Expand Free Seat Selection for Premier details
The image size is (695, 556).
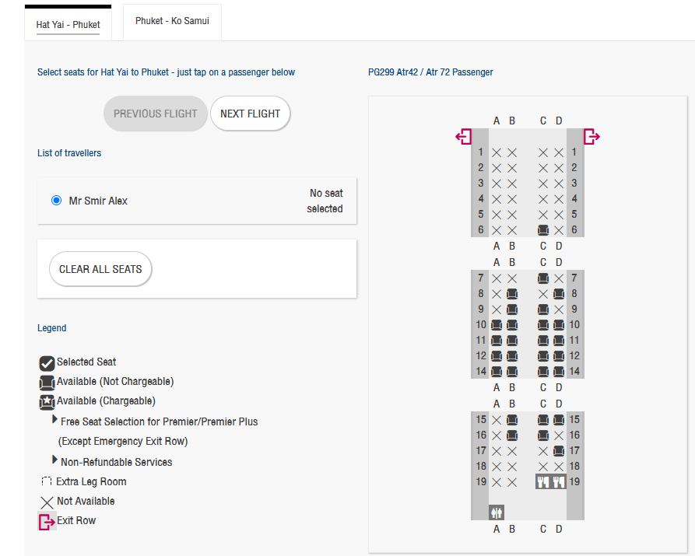click(55, 420)
